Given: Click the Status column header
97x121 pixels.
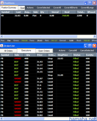Looking at the screenshot, I should pos(79,55).
